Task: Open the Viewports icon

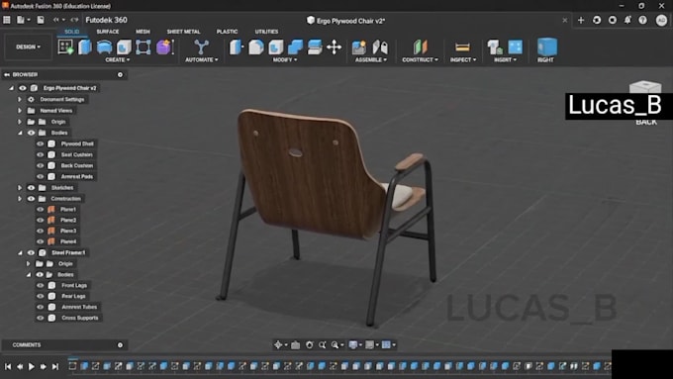Action: [386, 344]
